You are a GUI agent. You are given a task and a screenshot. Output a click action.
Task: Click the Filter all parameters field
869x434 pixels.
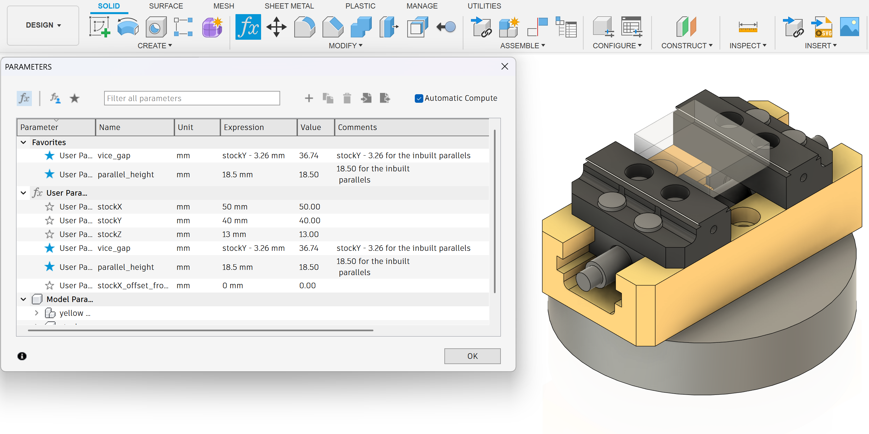pos(191,98)
